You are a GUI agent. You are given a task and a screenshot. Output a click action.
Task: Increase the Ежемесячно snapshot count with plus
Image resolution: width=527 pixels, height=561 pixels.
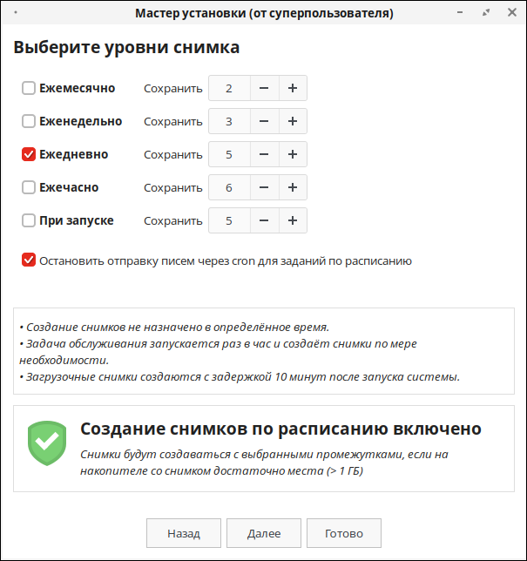(293, 88)
